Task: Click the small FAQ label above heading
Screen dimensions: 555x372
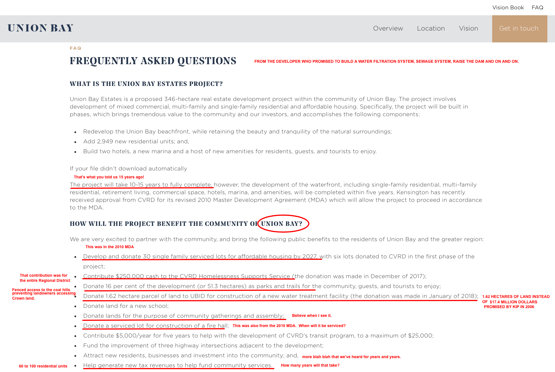Action: tap(76, 48)
